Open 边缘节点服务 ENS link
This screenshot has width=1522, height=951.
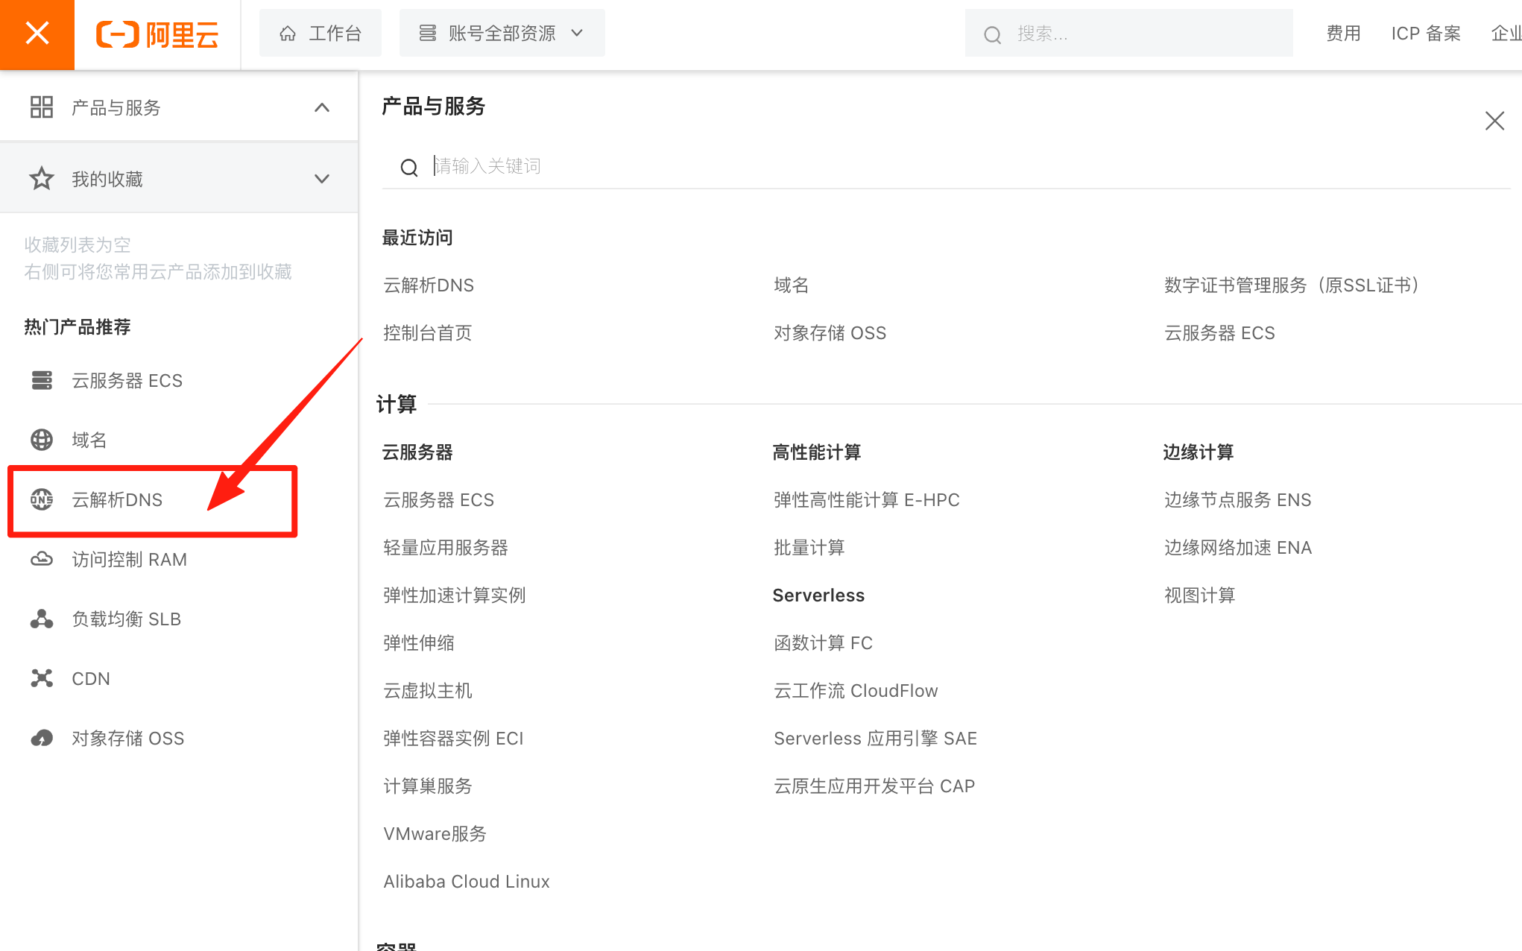1237,500
